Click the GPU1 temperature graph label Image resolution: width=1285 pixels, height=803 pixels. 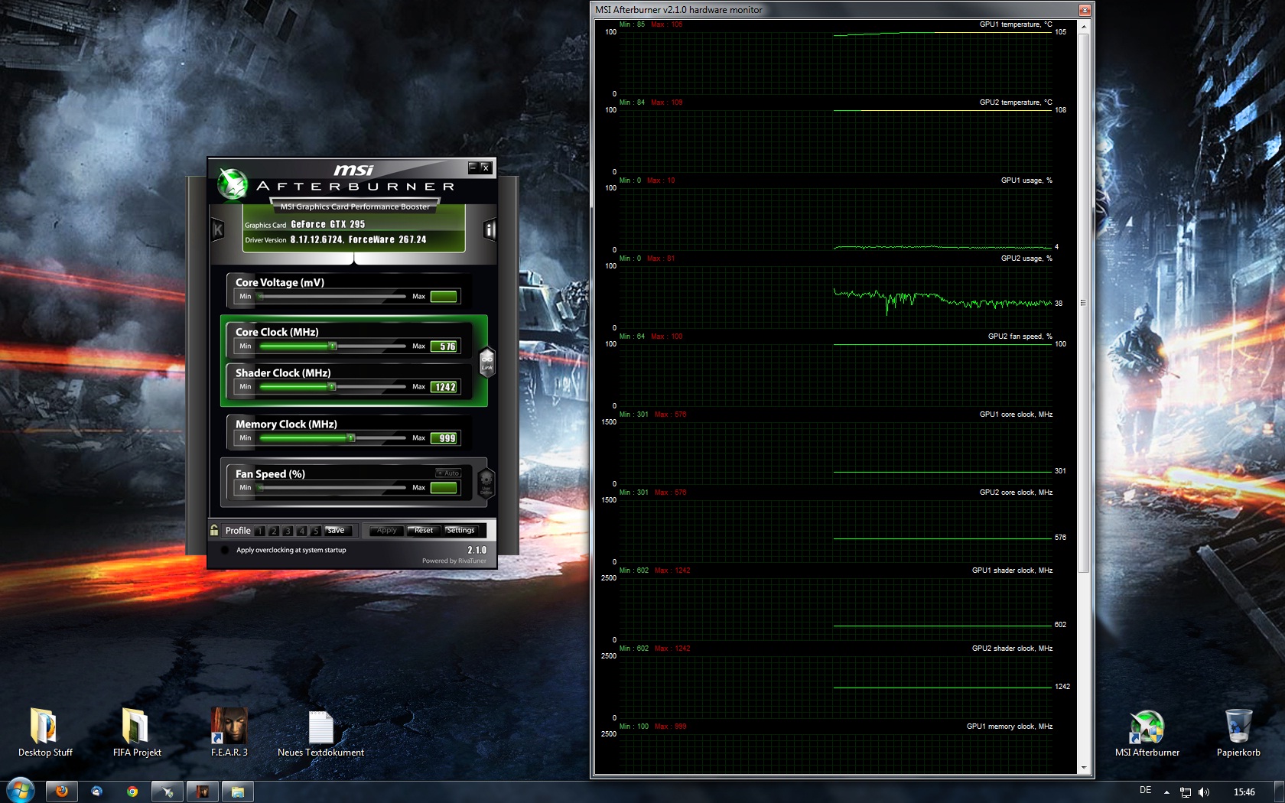click(1016, 24)
